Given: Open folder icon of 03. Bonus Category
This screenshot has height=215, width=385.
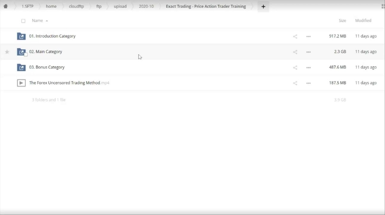Looking at the screenshot, I should (21, 67).
